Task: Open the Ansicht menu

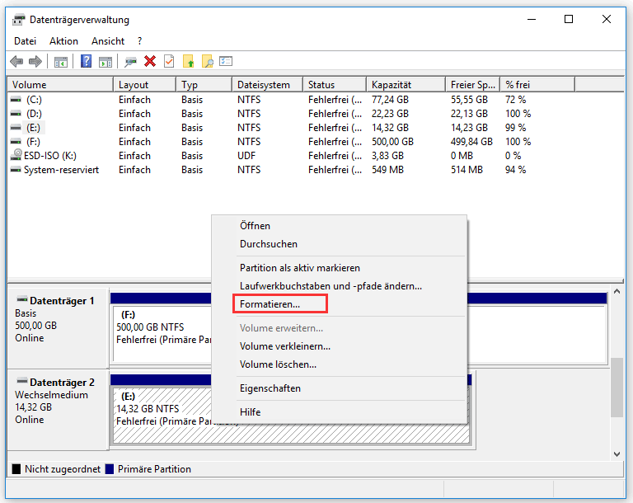Action: point(108,41)
